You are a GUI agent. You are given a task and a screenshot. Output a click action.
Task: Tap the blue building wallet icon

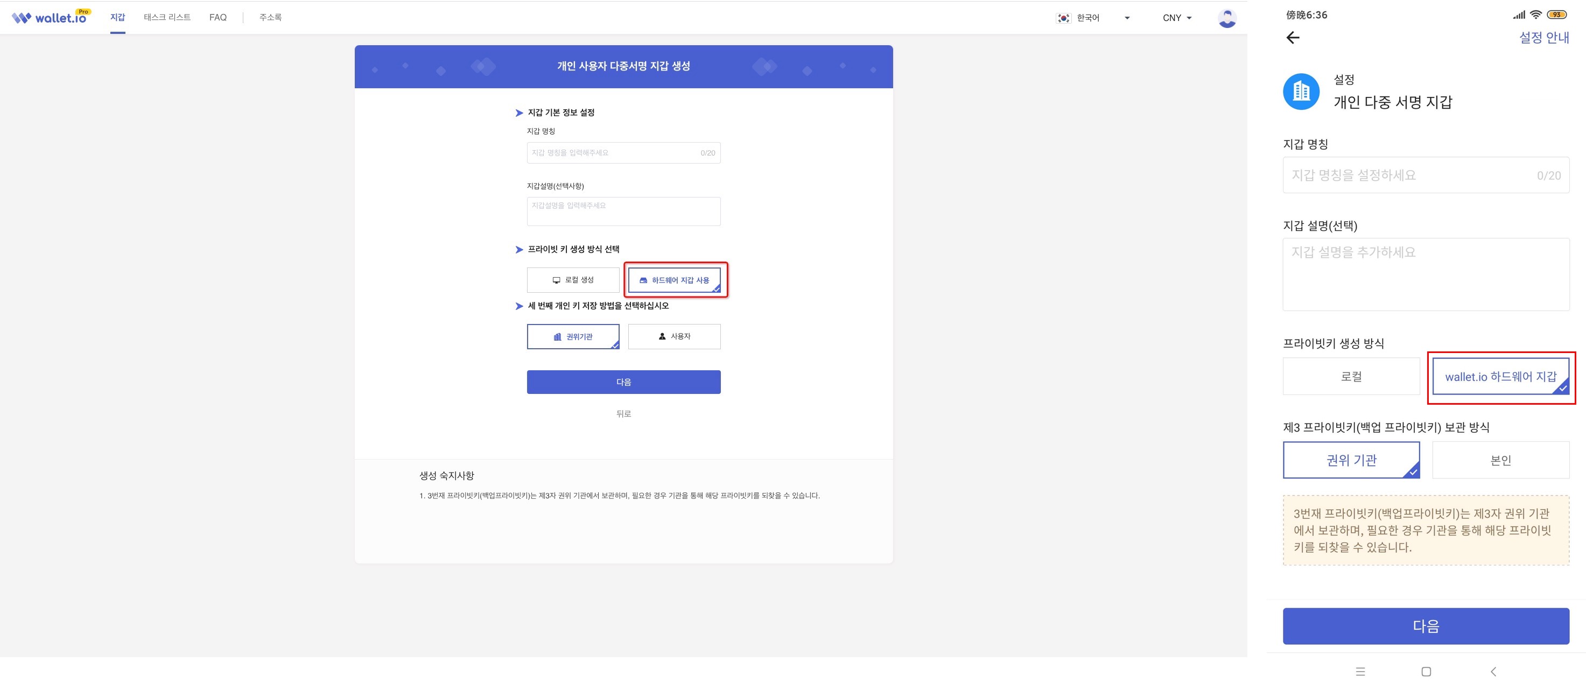1300,93
